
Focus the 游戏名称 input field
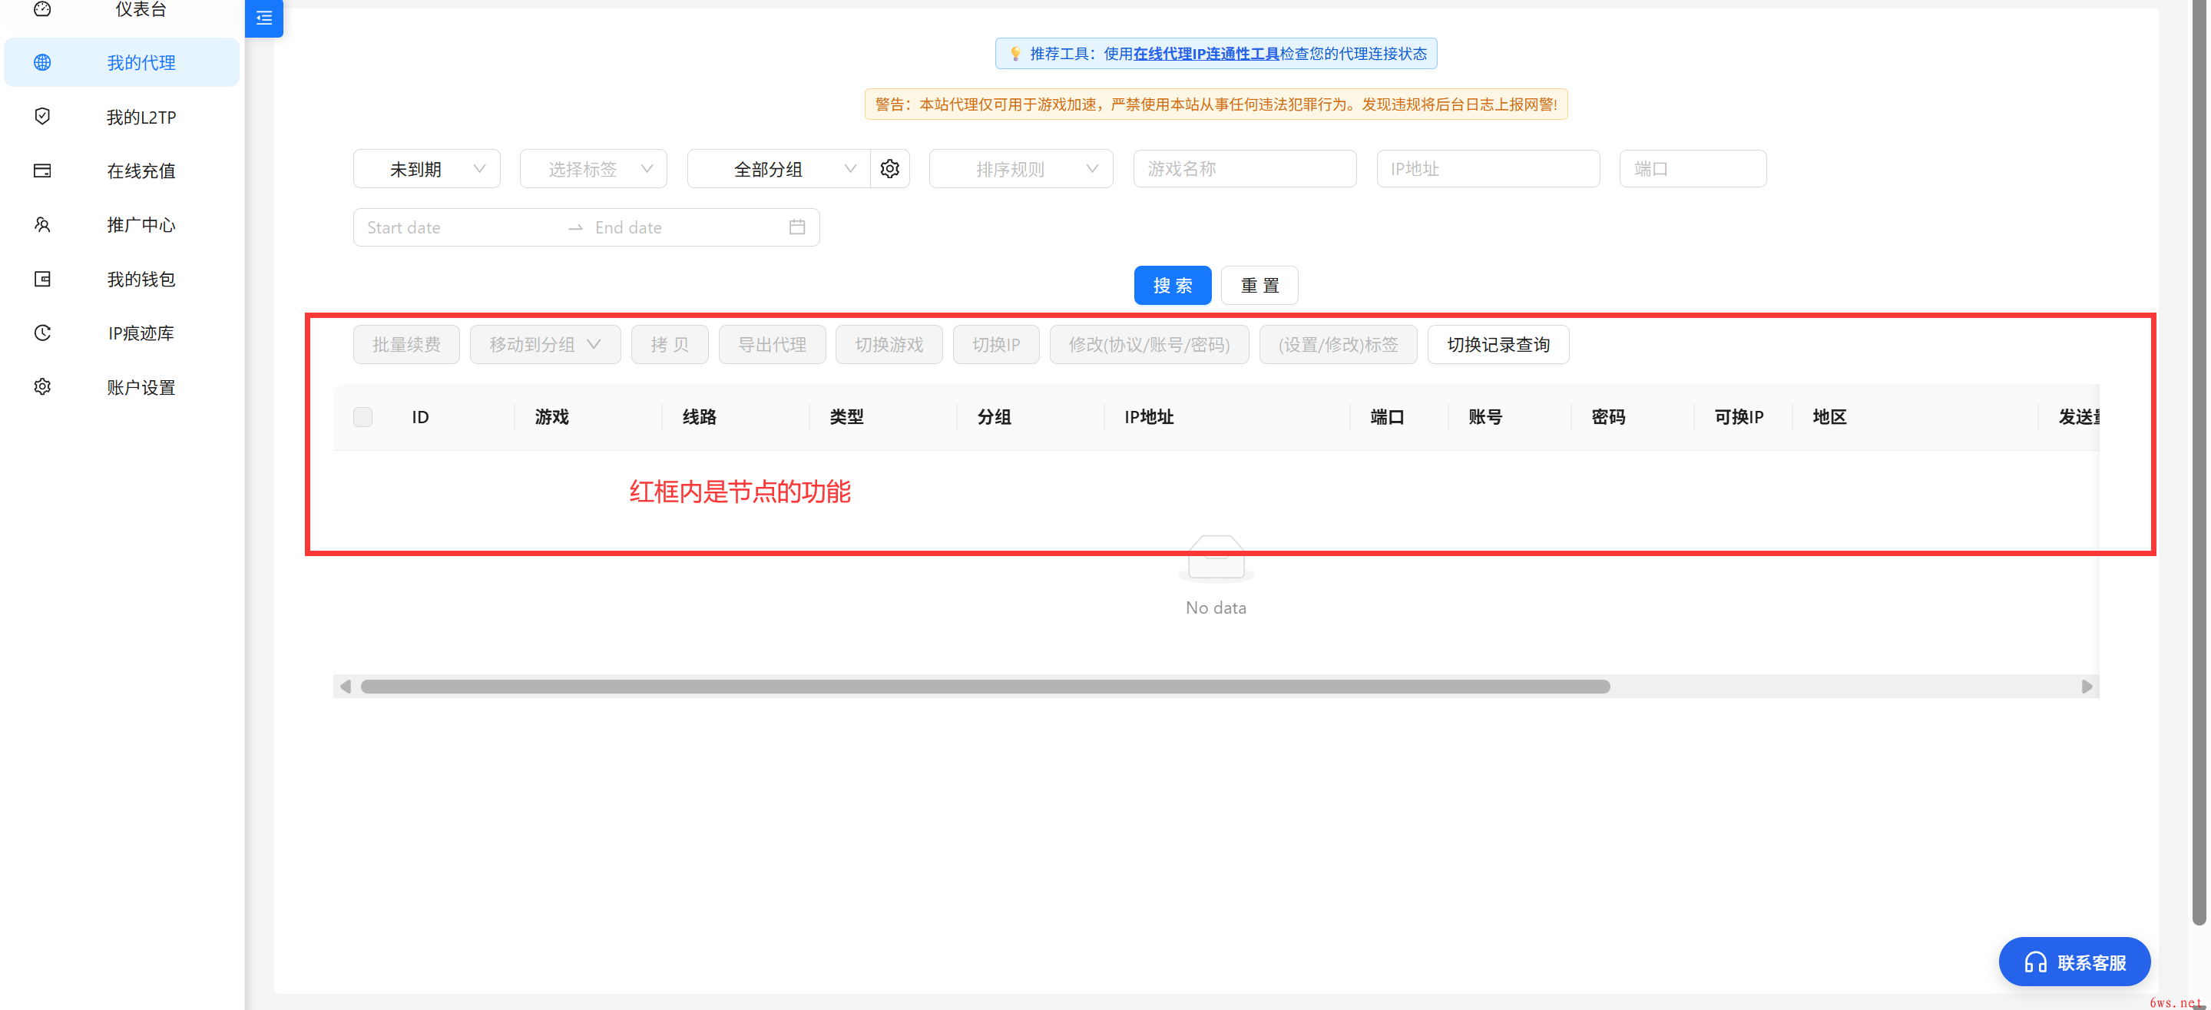tap(1245, 169)
